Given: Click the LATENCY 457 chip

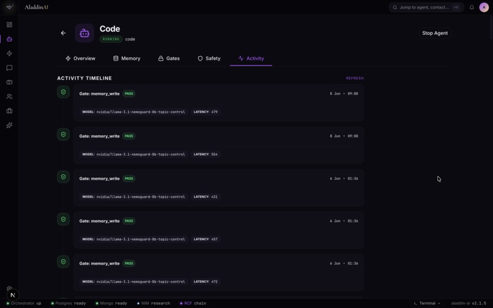Looking at the screenshot, I should tap(206, 239).
